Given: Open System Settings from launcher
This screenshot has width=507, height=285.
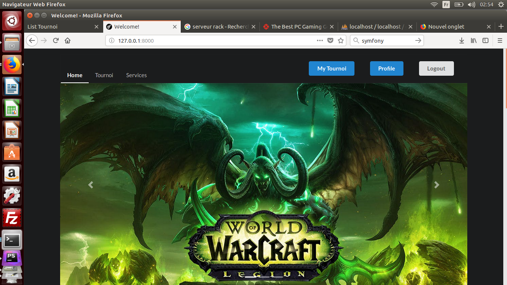Looking at the screenshot, I should coord(12,196).
